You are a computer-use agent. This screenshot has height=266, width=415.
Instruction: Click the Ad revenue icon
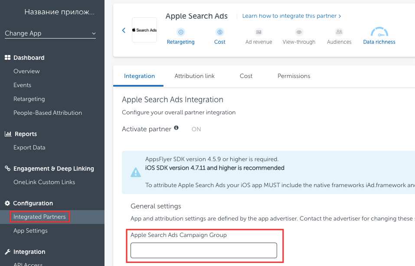pyautogui.click(x=258, y=32)
